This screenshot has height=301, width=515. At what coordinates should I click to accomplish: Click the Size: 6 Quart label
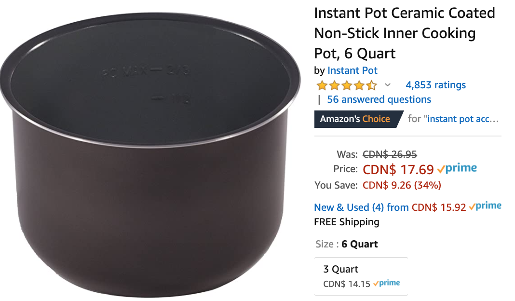(347, 244)
